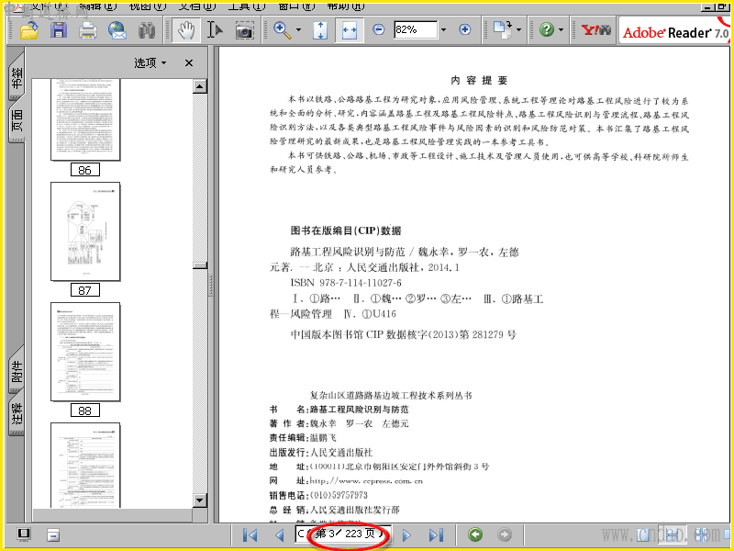This screenshot has height=551, width=734.
Task: Expand the Help dropdown arrow
Action: point(562,30)
